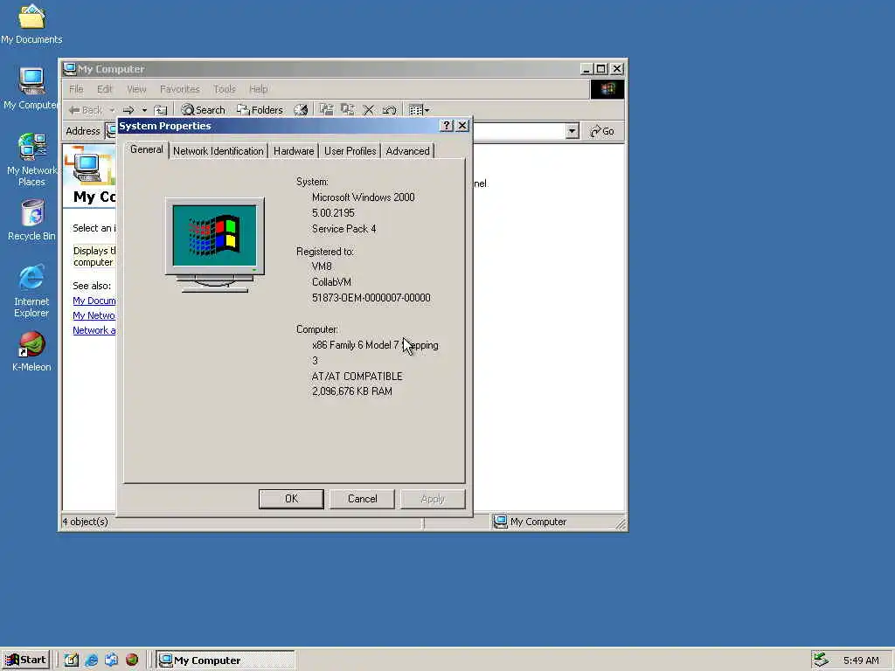
Task: Click the clock showing 5:49 AM
Action: pyautogui.click(x=861, y=661)
